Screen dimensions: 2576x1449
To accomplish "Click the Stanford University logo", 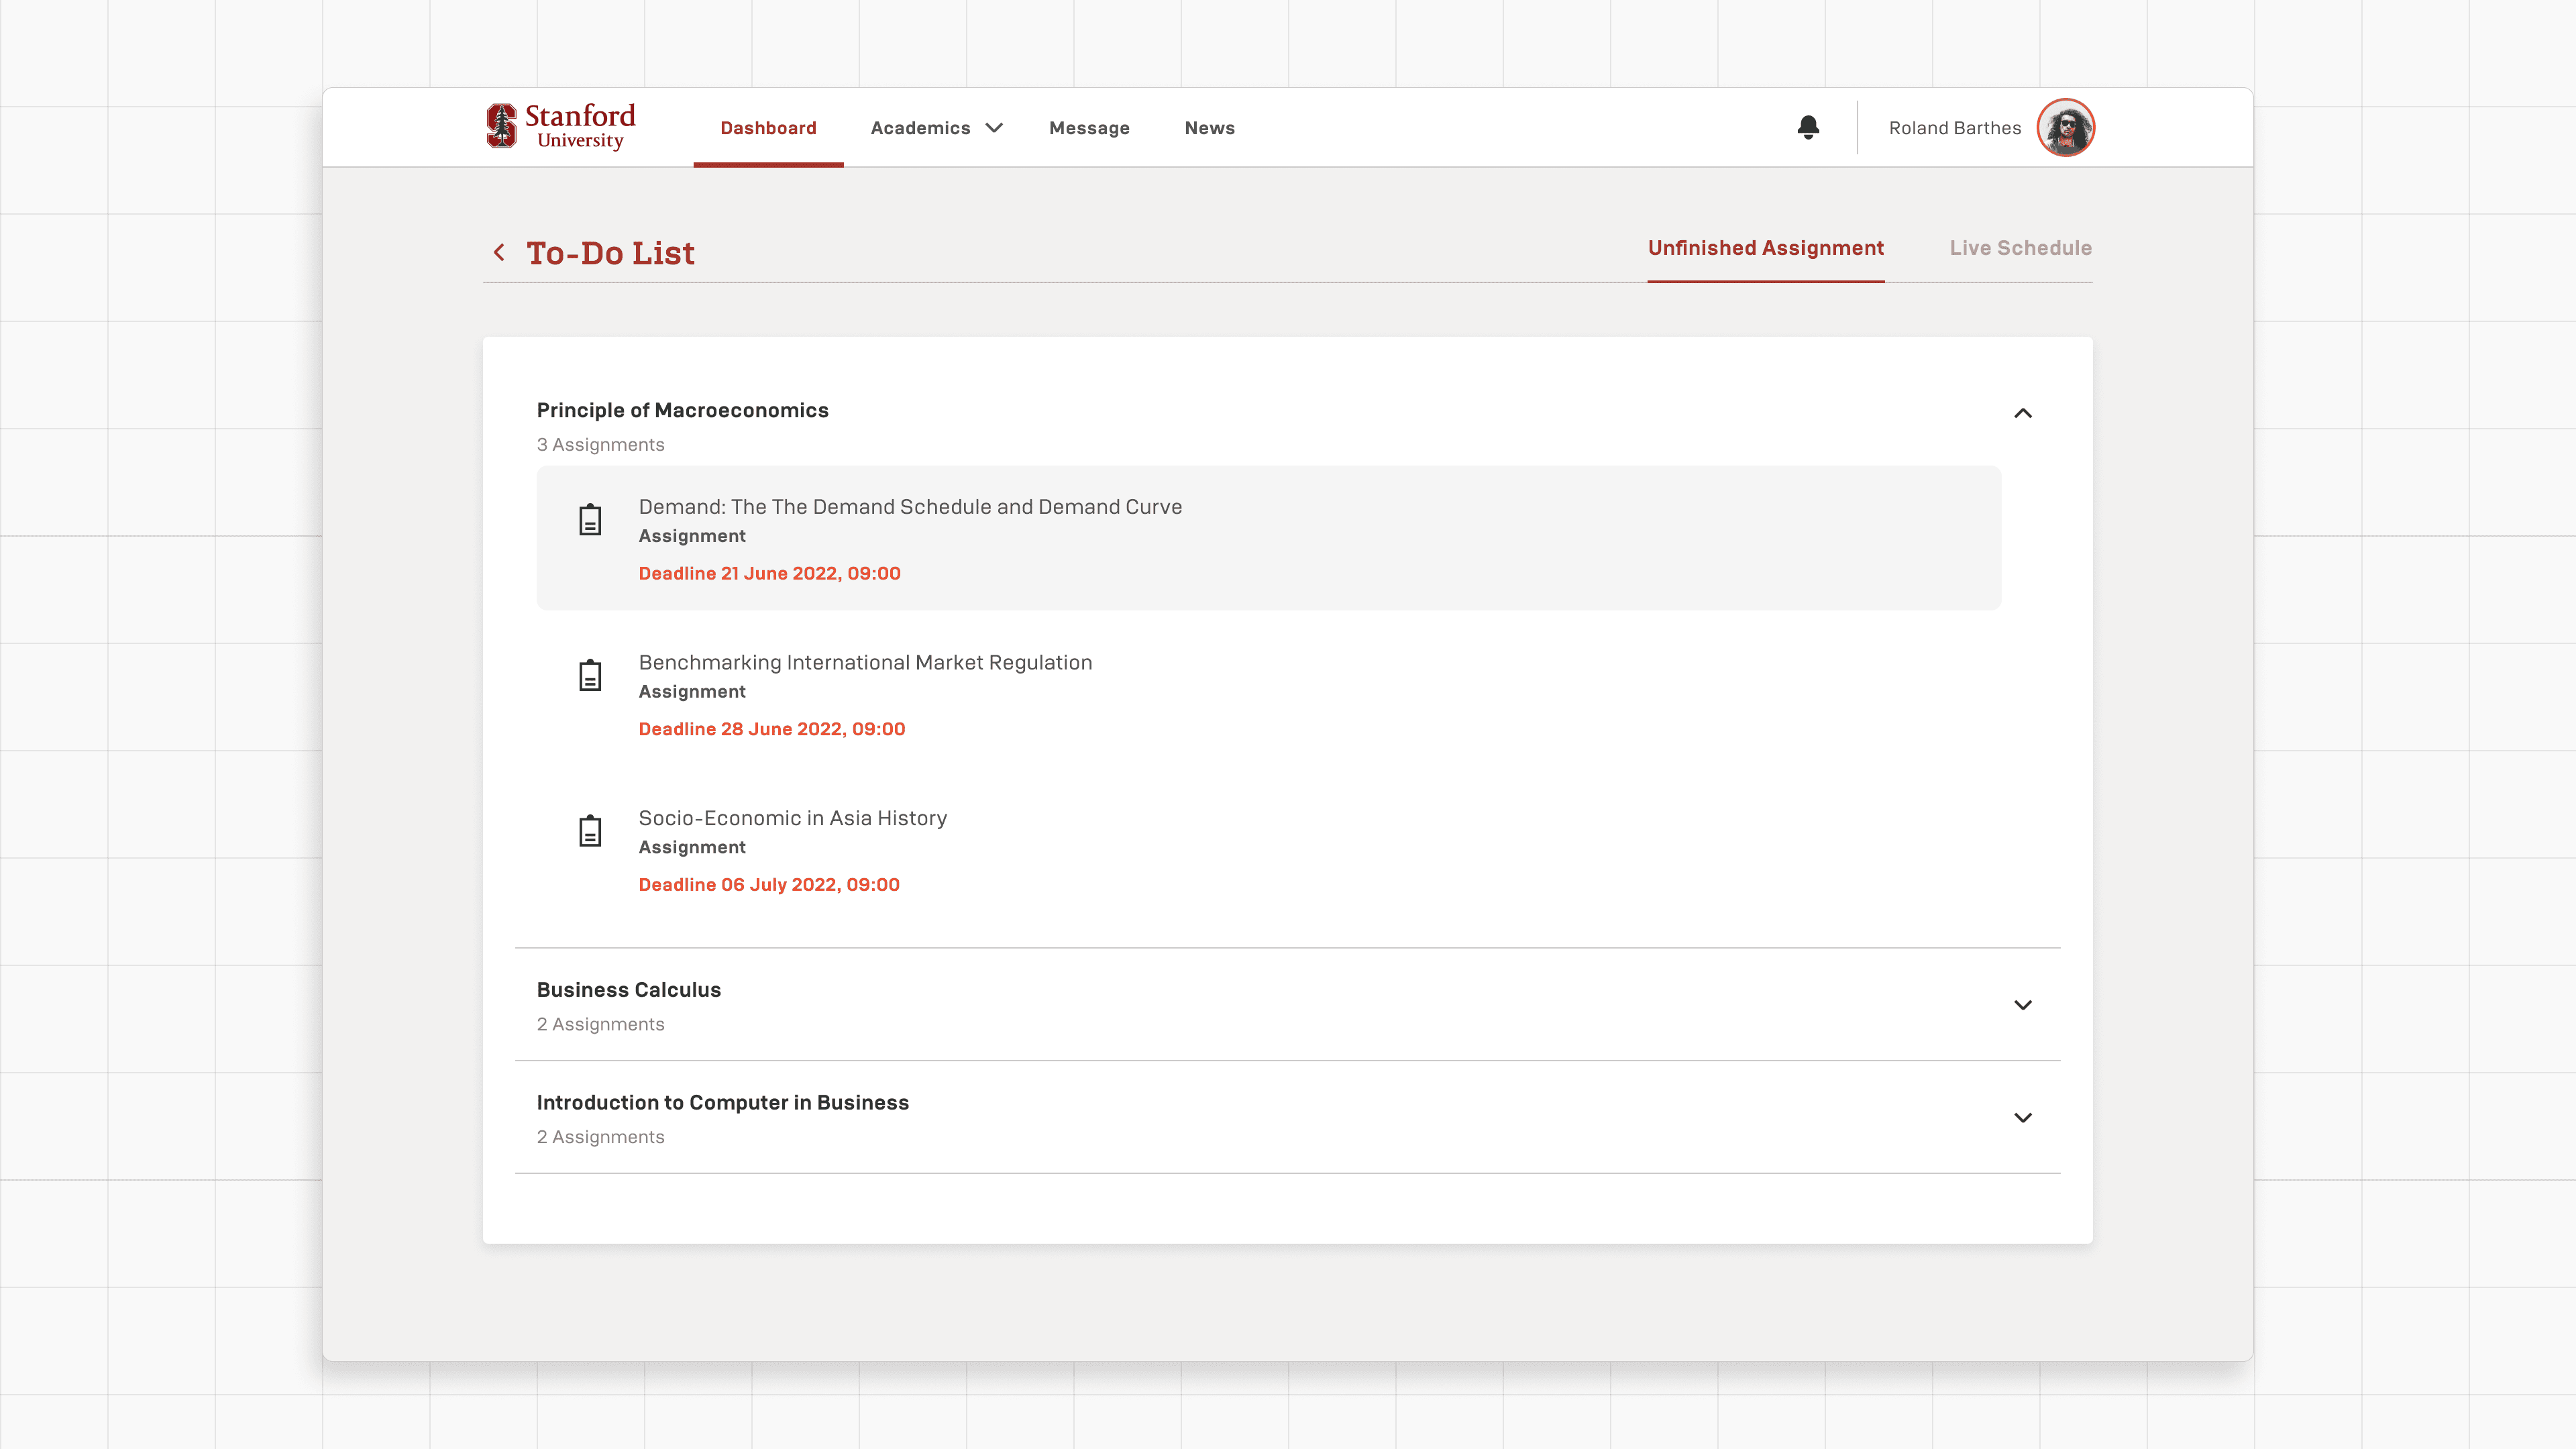I will click(561, 127).
